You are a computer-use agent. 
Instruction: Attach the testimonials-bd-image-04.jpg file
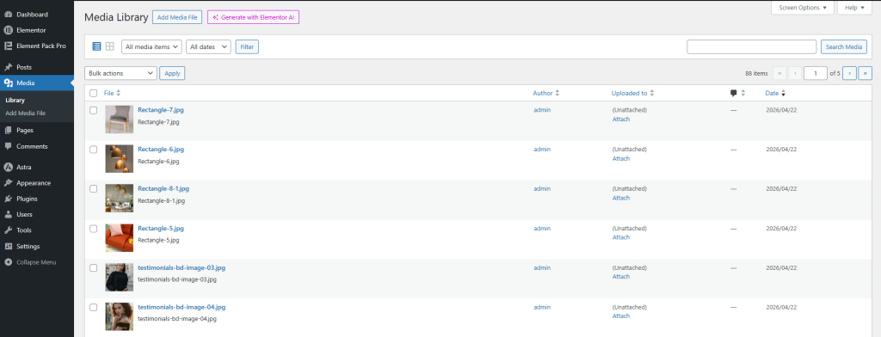(621, 316)
